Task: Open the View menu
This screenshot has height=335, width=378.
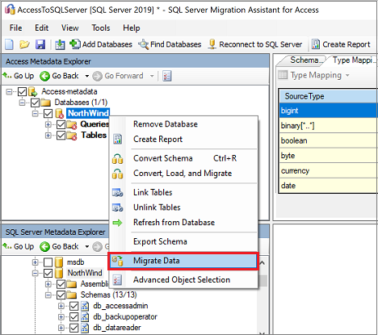Action: point(70,27)
